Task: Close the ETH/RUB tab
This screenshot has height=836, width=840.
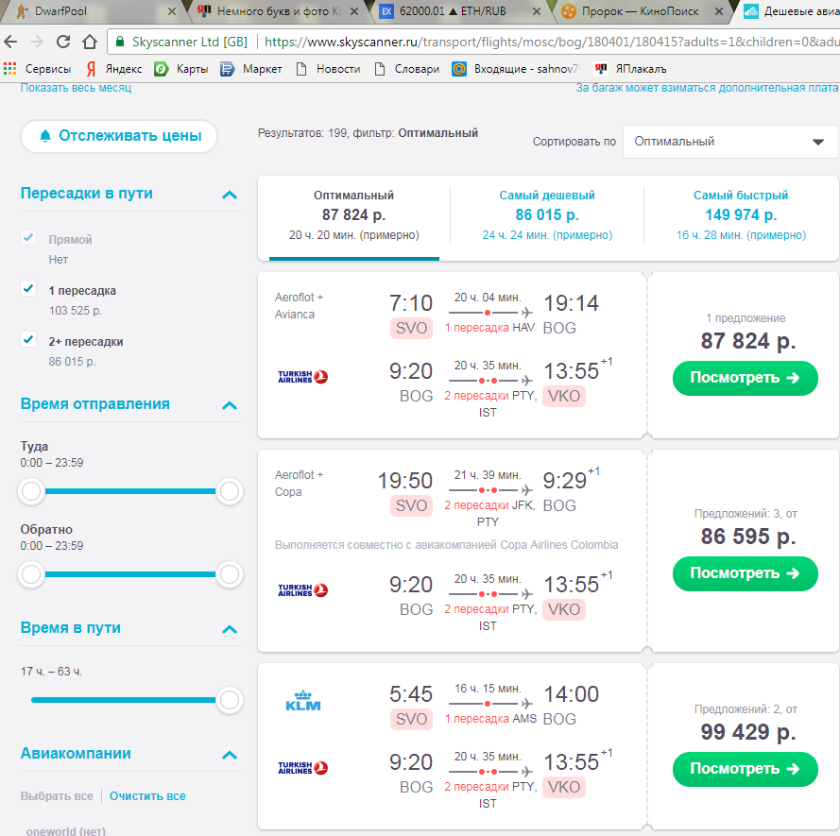Action: 537,11
